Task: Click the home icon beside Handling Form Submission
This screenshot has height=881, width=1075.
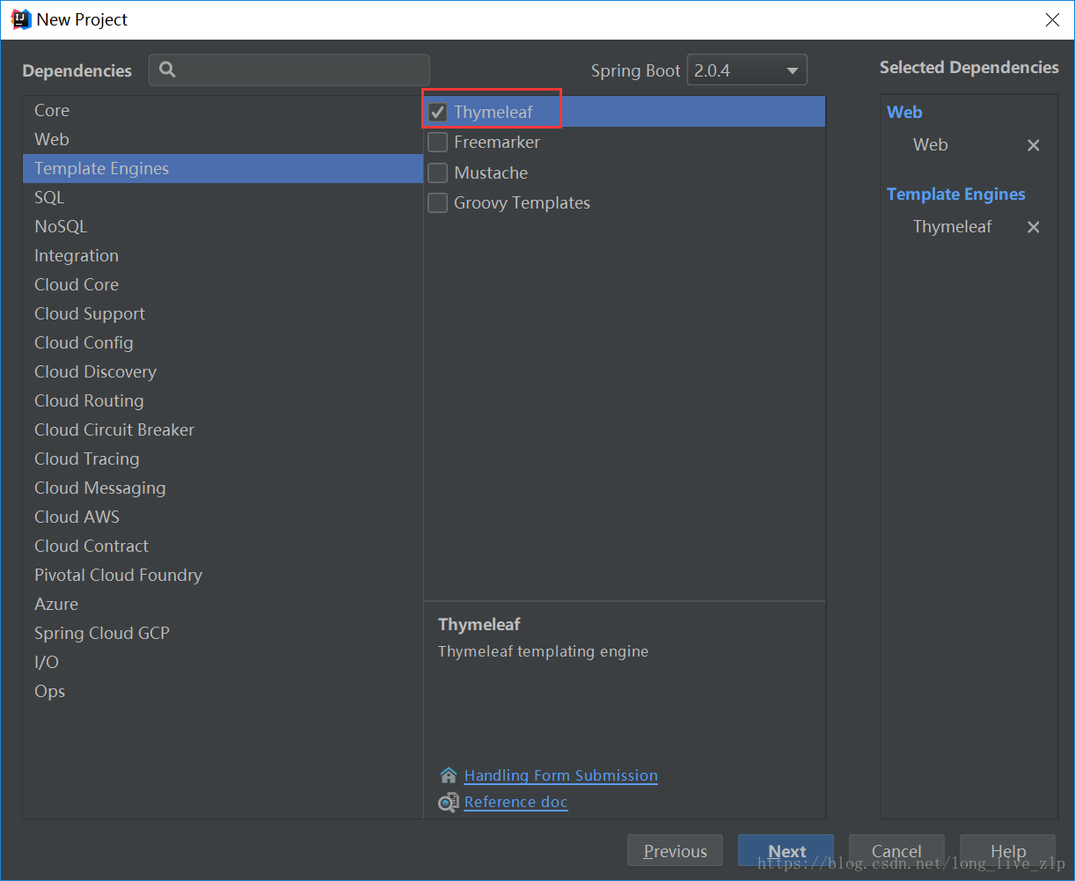Action: point(449,775)
